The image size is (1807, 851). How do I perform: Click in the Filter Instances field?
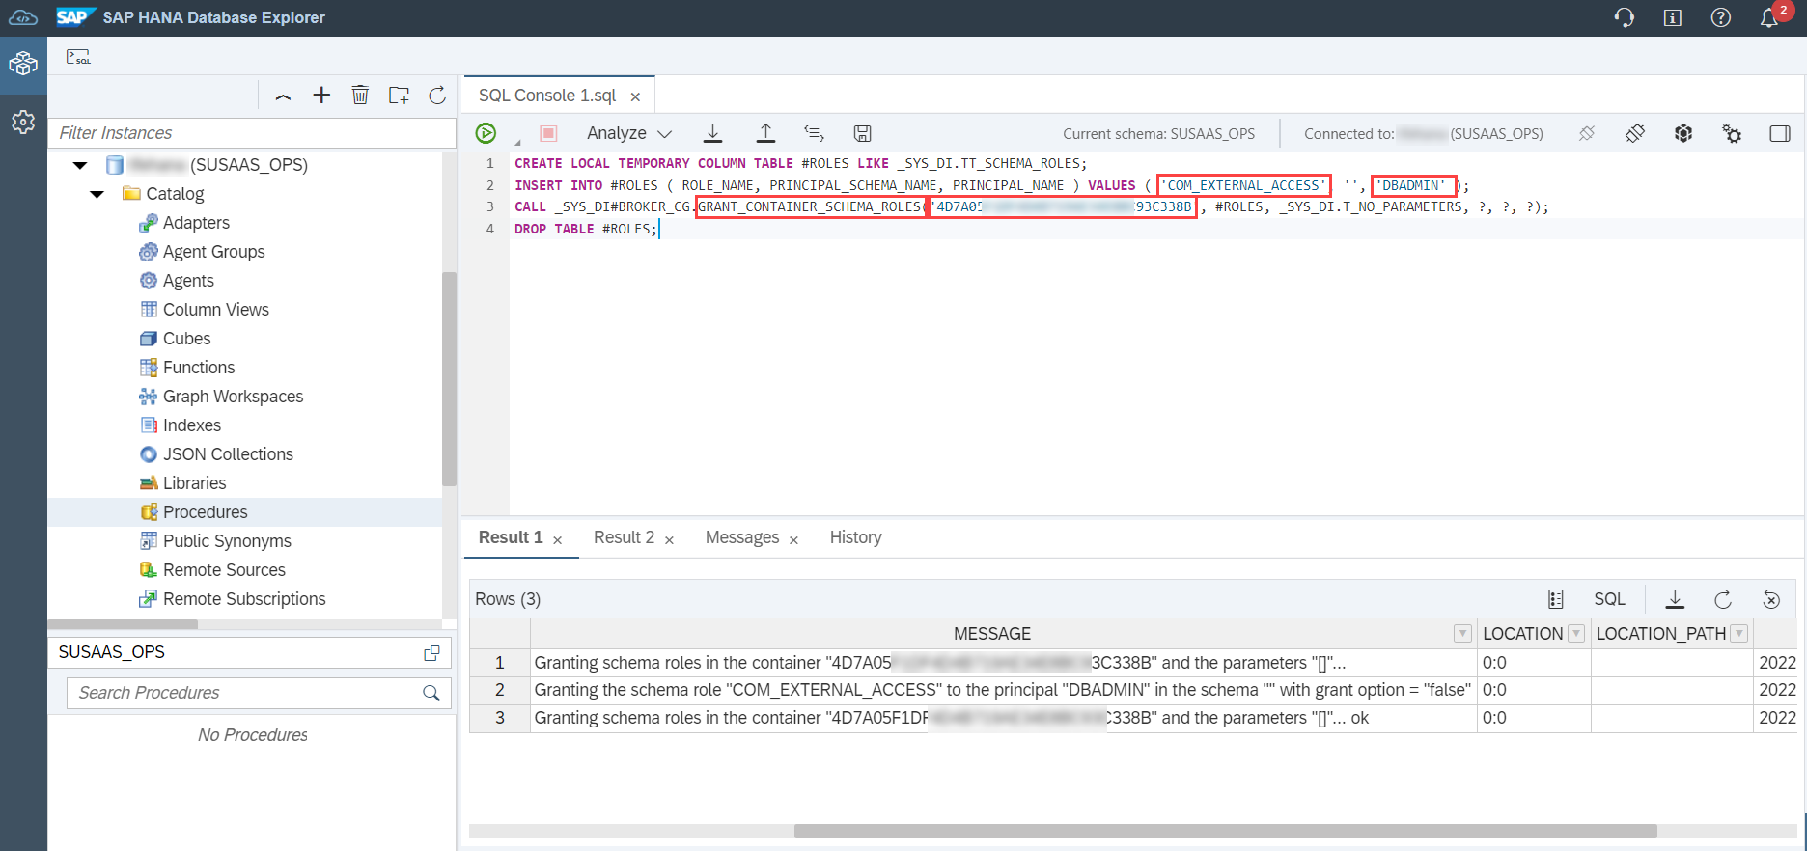click(x=251, y=133)
